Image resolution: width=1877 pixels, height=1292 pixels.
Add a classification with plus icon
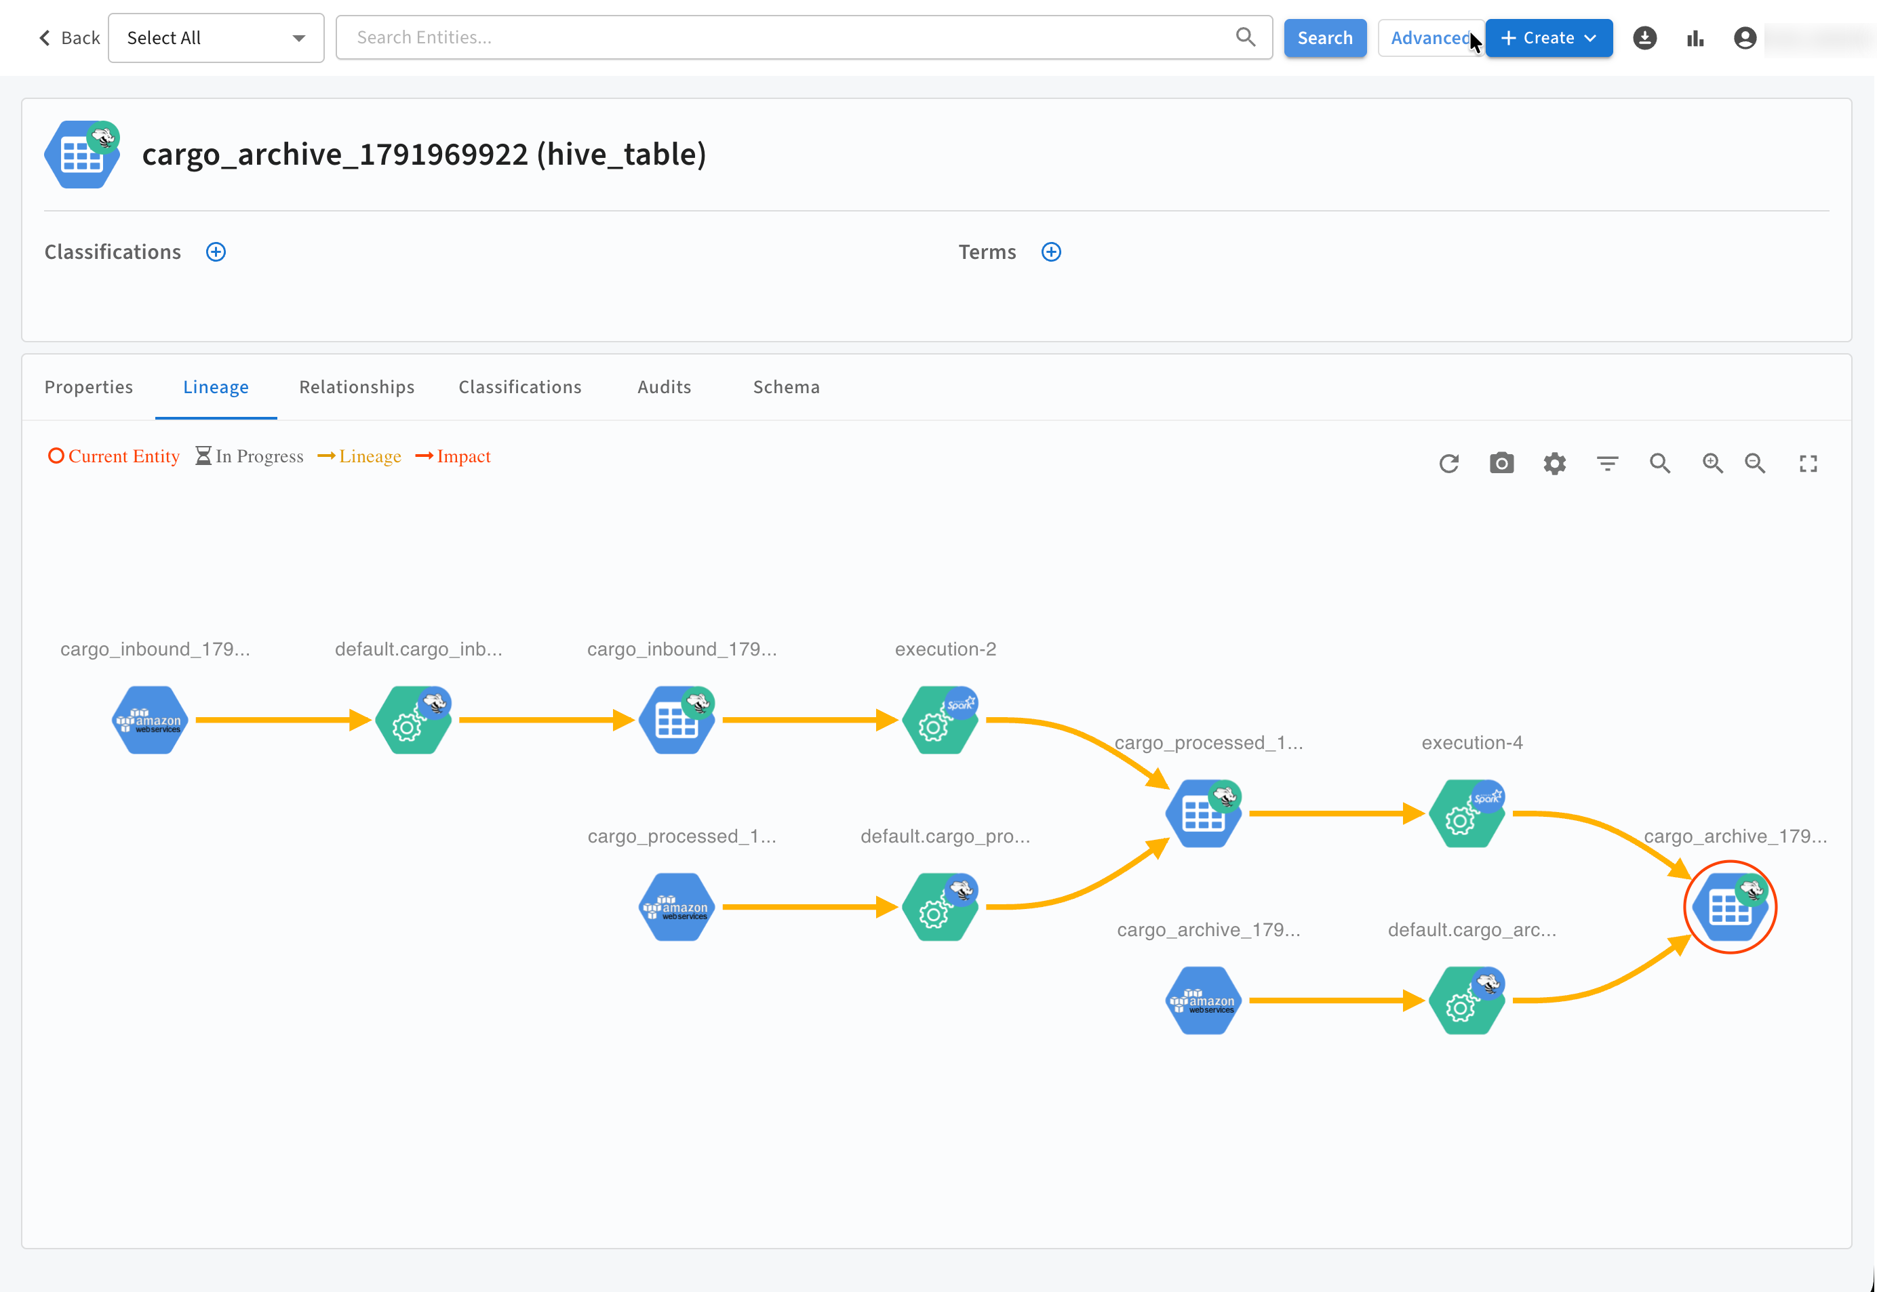216,251
